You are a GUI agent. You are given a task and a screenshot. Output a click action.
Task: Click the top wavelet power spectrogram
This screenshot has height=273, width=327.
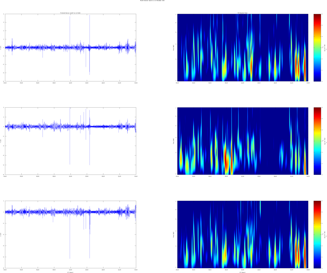(x=243, y=48)
